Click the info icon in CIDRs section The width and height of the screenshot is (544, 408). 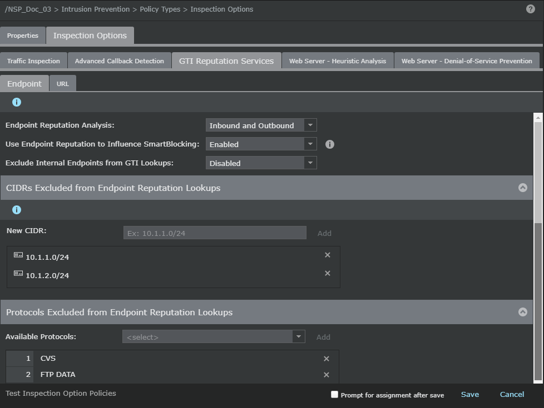pos(17,210)
